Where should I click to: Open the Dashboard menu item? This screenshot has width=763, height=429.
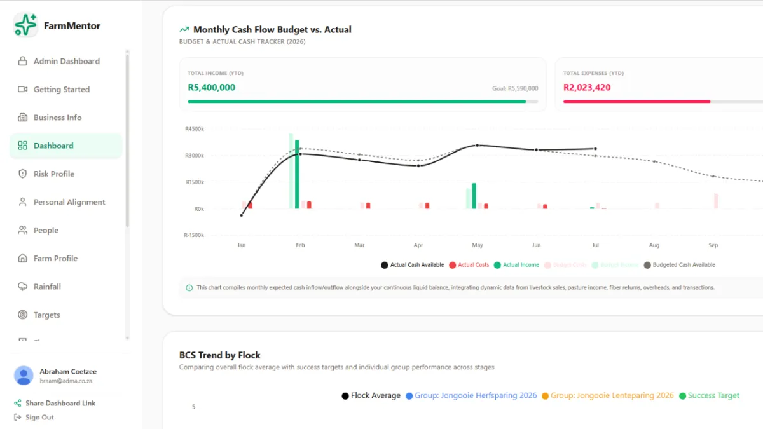[66, 146]
